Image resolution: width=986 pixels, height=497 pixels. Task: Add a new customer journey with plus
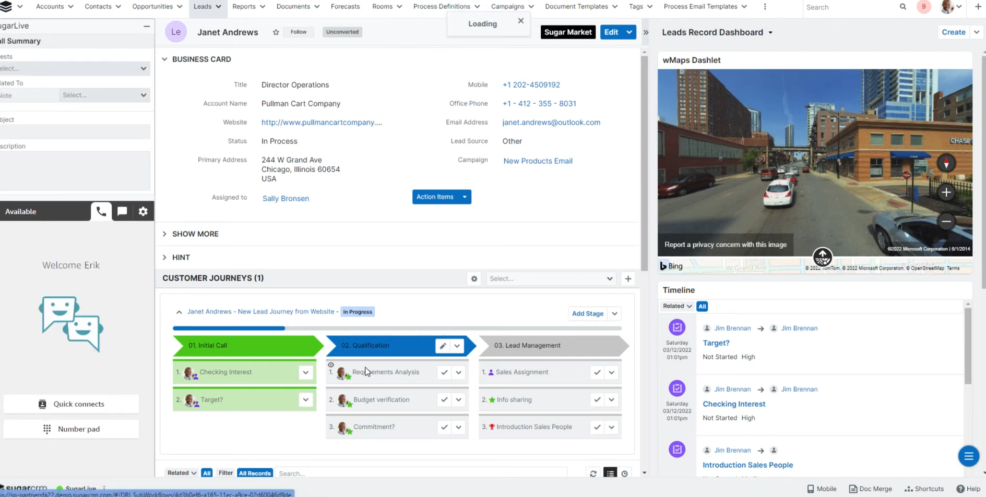[628, 278]
